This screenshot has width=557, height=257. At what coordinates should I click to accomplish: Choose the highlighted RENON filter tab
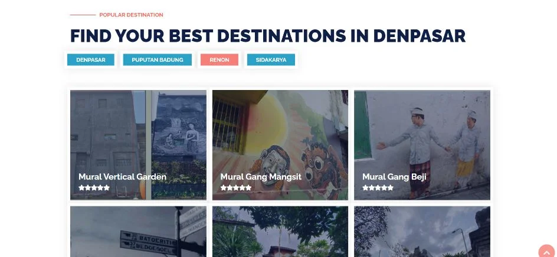(219, 60)
